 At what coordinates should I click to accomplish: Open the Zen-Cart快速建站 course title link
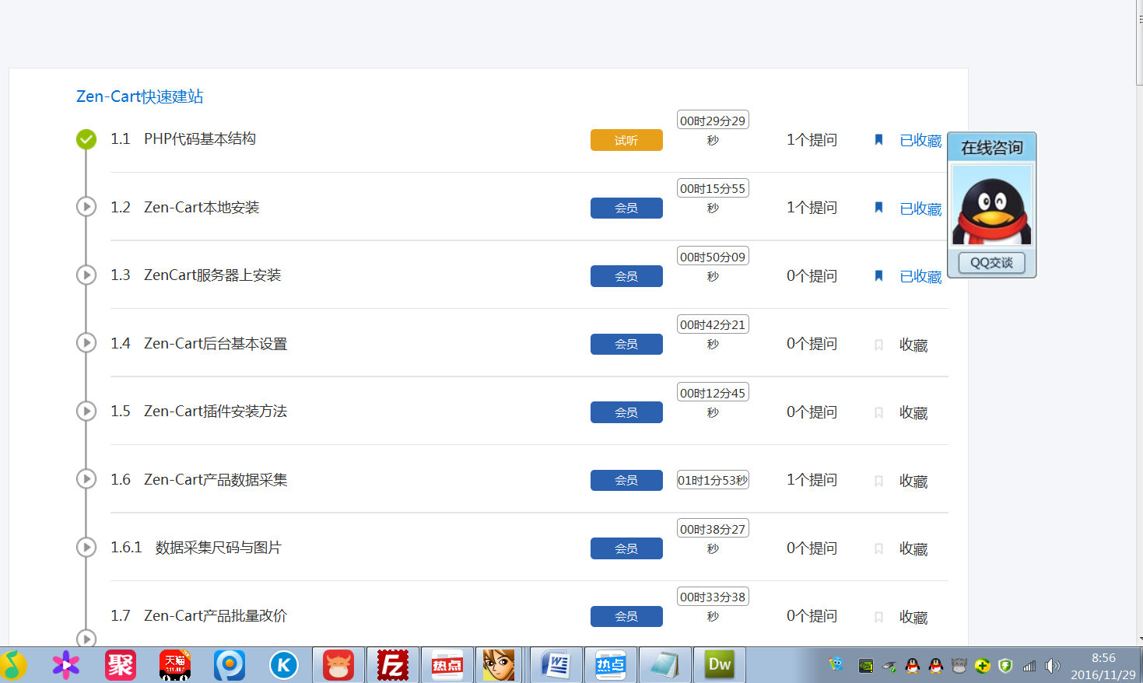139,96
